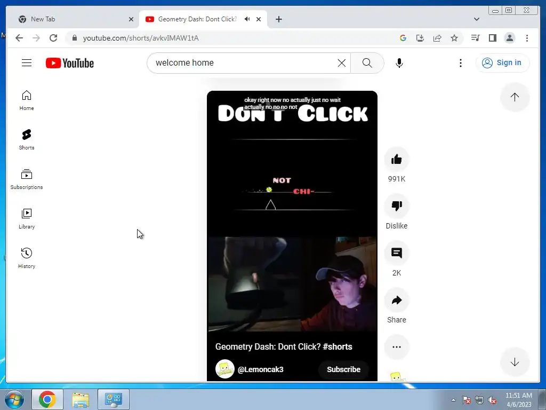Mute the tab via speaker icon
This screenshot has width=546, height=410.
pyautogui.click(x=247, y=19)
